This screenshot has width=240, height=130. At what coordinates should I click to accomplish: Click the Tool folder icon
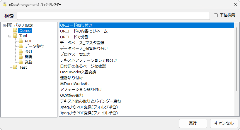(x=15, y=36)
